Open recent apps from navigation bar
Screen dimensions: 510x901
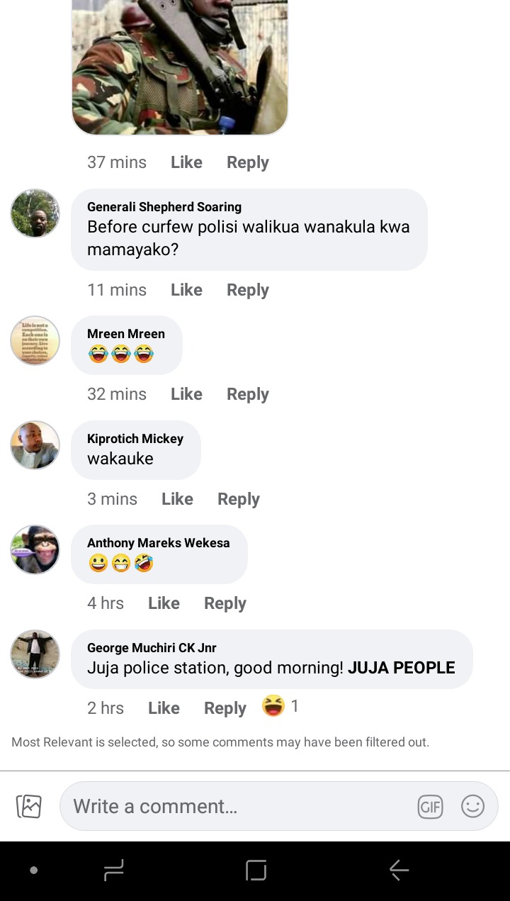point(113,870)
